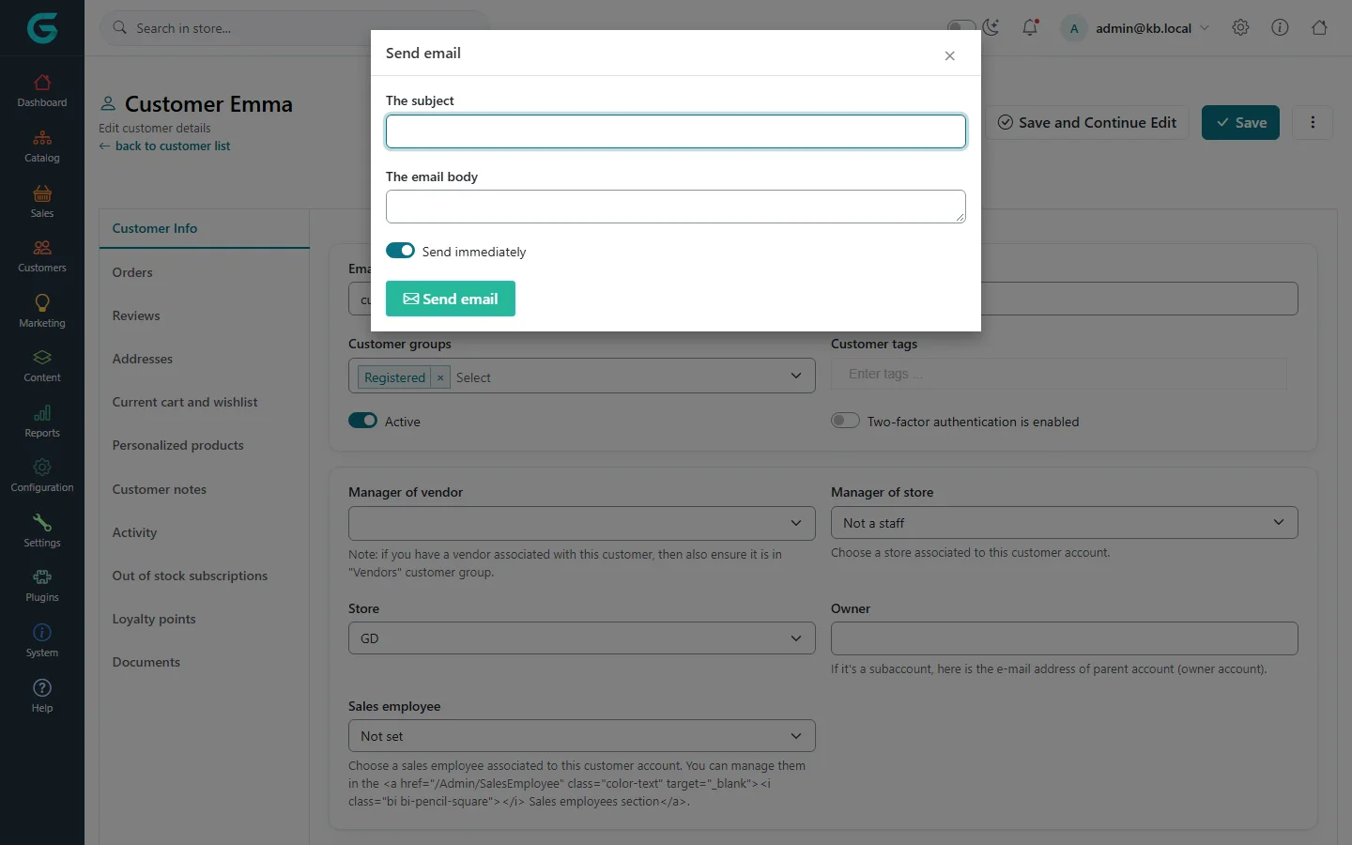Toggle the dark mode switch in top bar
Image resolution: width=1352 pixels, height=845 pixels.
[x=961, y=26]
